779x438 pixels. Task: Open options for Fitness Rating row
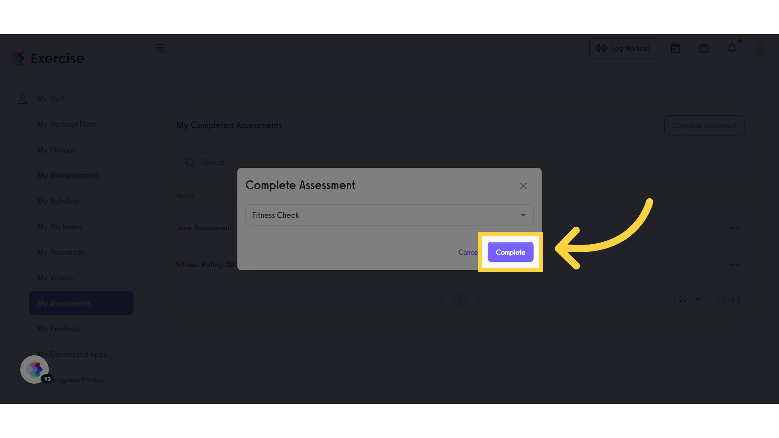click(734, 264)
